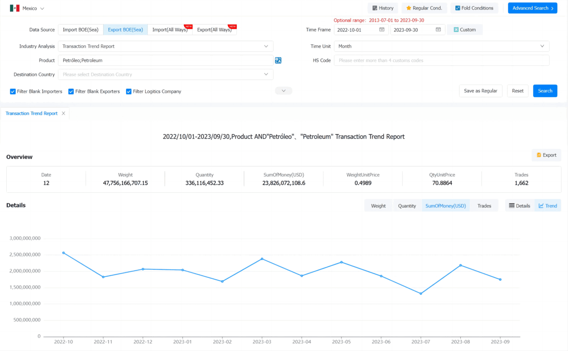The height and width of the screenshot is (351, 568).
Task: Select Export(All Ways) data source
Action: pos(214,30)
